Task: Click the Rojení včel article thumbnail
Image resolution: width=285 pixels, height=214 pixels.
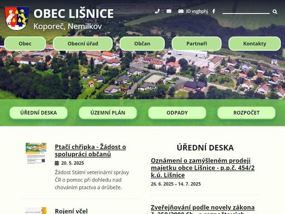Action: [36, 211]
